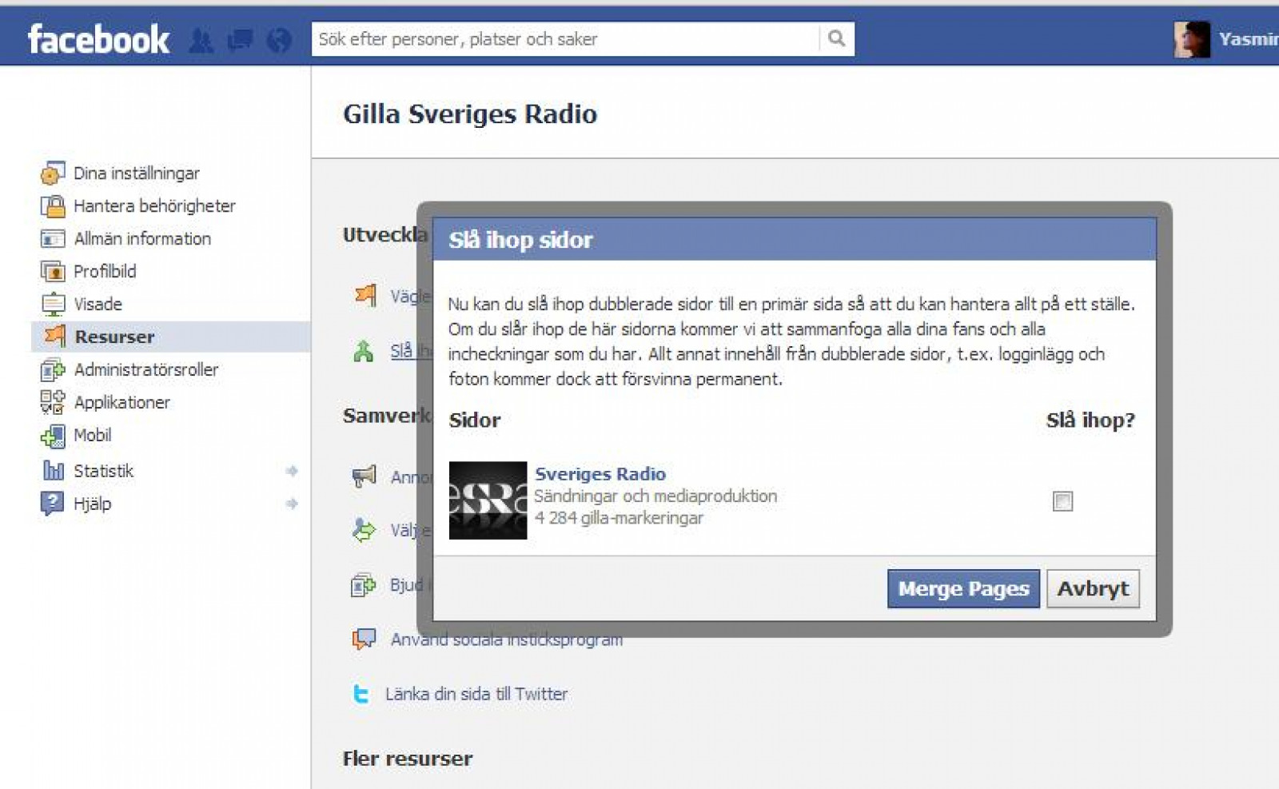Click the Applikationer icon
Viewport: 1279px width, 789px height.
pyautogui.click(x=53, y=402)
